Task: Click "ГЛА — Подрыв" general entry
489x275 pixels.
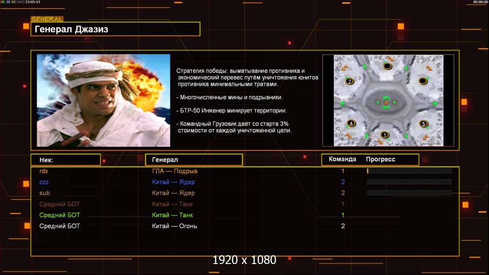Action: (x=175, y=171)
